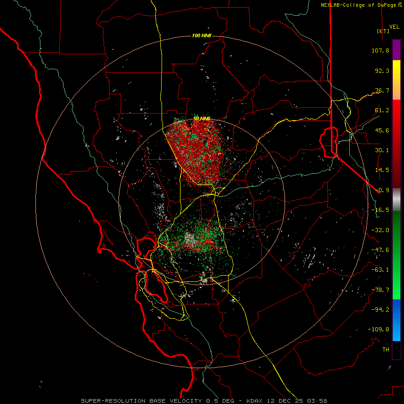404x404 pixels.
Task: Select the 61.2 velocity scale value
Action: [x=382, y=110]
